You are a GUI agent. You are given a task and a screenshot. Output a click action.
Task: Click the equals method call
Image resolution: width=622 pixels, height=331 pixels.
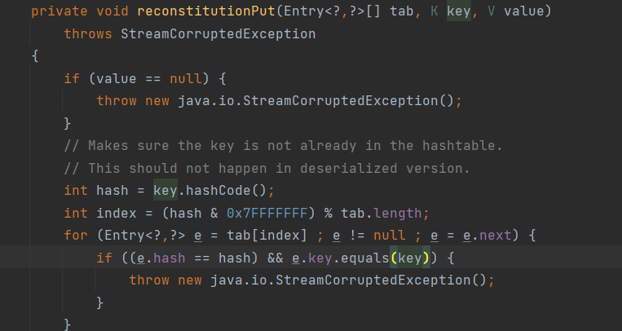[365, 258]
